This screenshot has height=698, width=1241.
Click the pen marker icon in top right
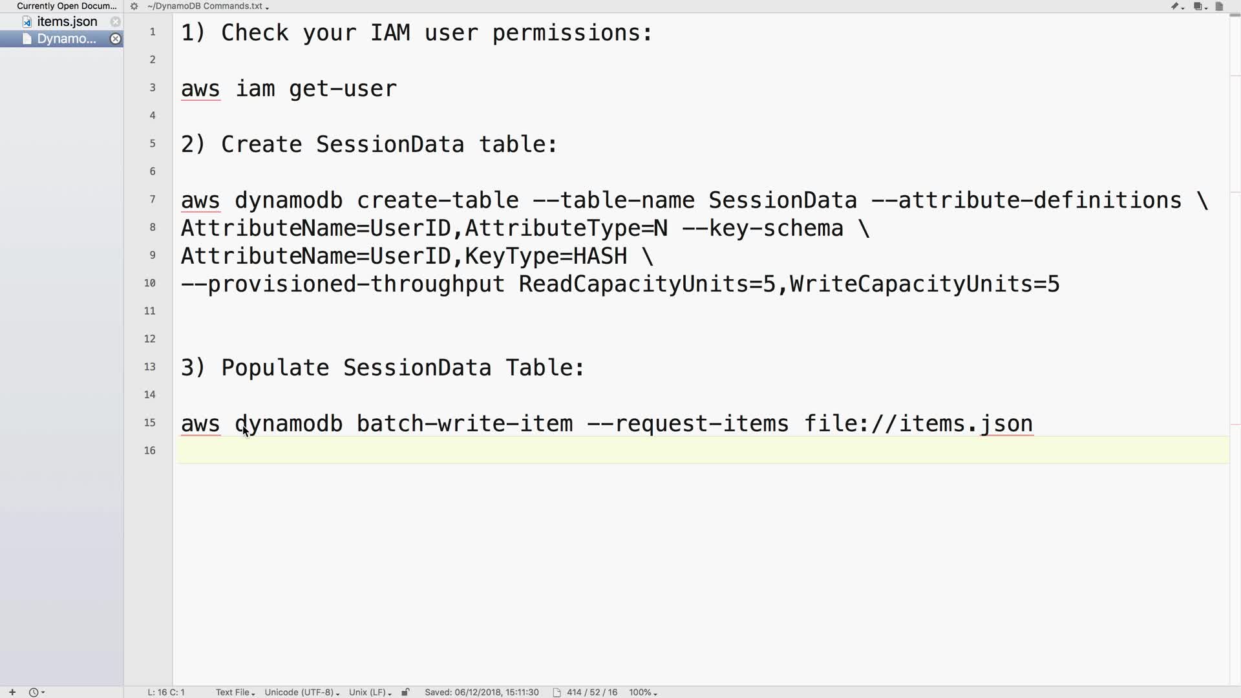[x=1176, y=6]
